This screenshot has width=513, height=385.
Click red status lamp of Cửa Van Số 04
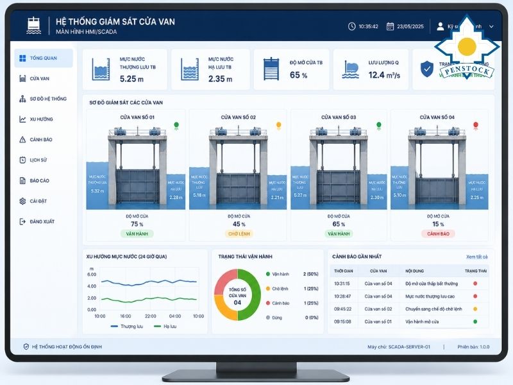click(x=476, y=125)
